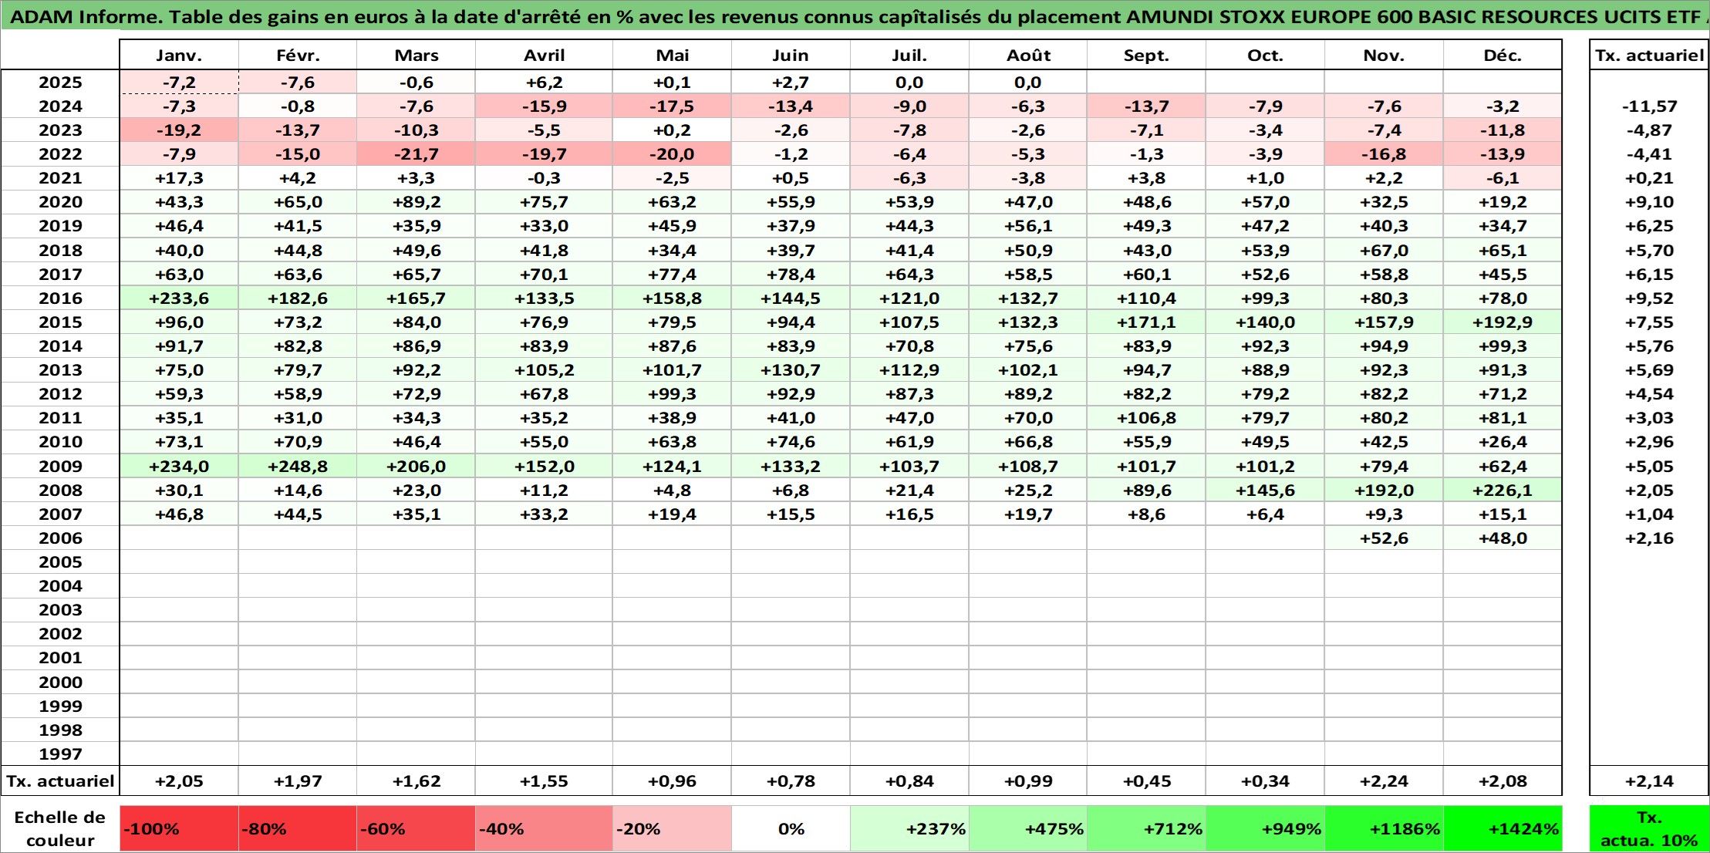Viewport: 1710px width, 853px height.
Task: Select the Févr. column header
Action: tap(298, 56)
